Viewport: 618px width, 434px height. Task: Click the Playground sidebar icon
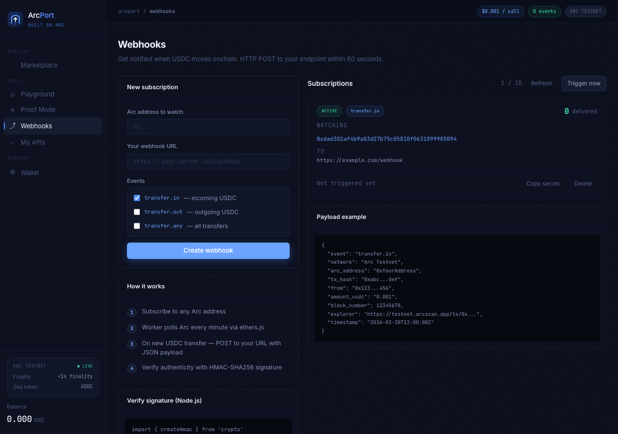pos(13,95)
